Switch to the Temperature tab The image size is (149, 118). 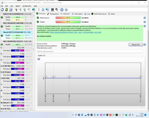(53, 14)
